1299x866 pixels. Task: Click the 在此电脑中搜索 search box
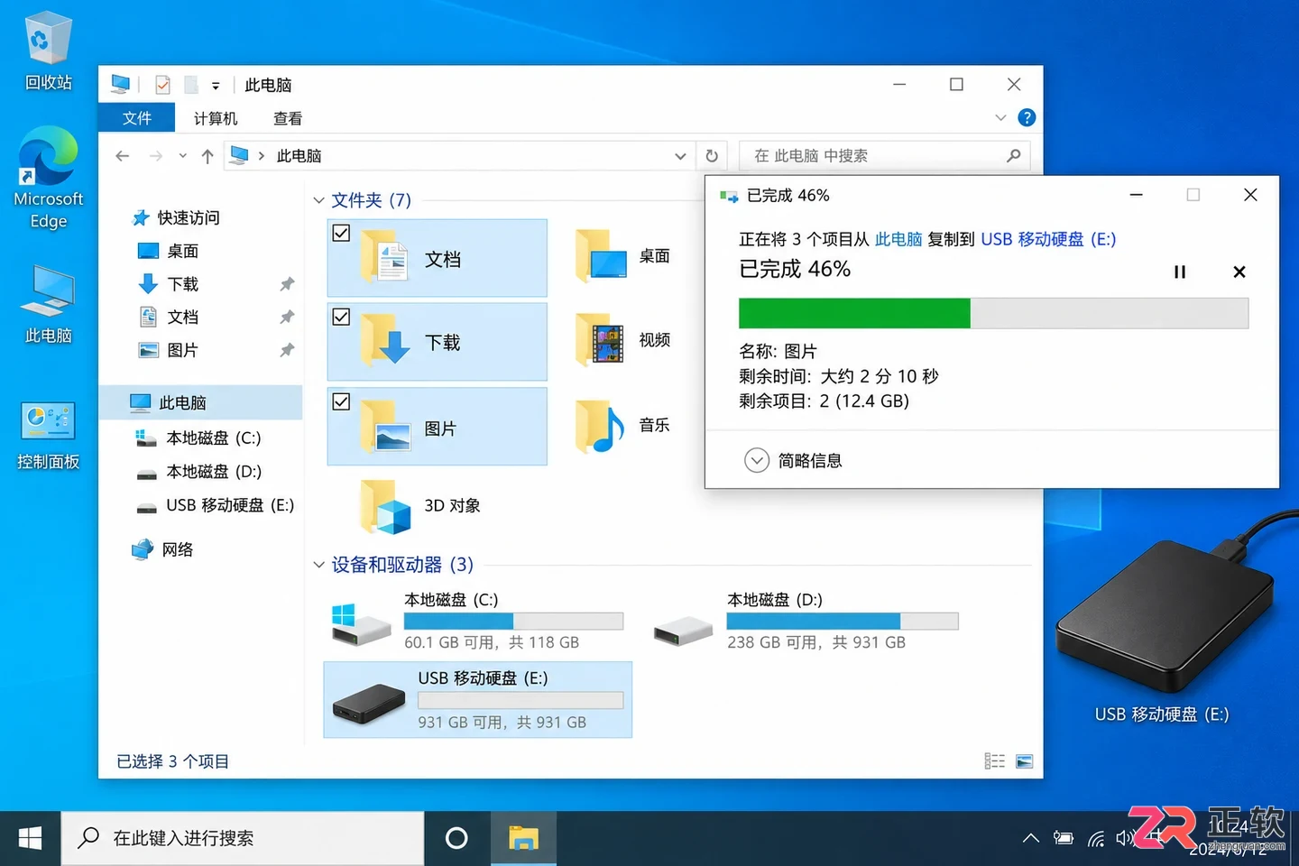(884, 156)
